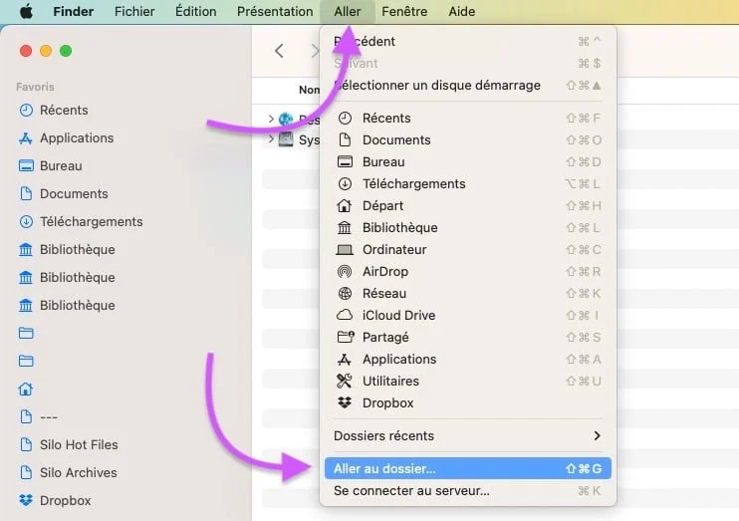The width and height of the screenshot is (739, 521).
Task: Open the Présentation menu
Action: tap(275, 11)
